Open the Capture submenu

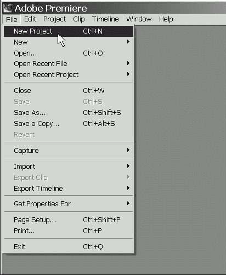click(x=69, y=151)
